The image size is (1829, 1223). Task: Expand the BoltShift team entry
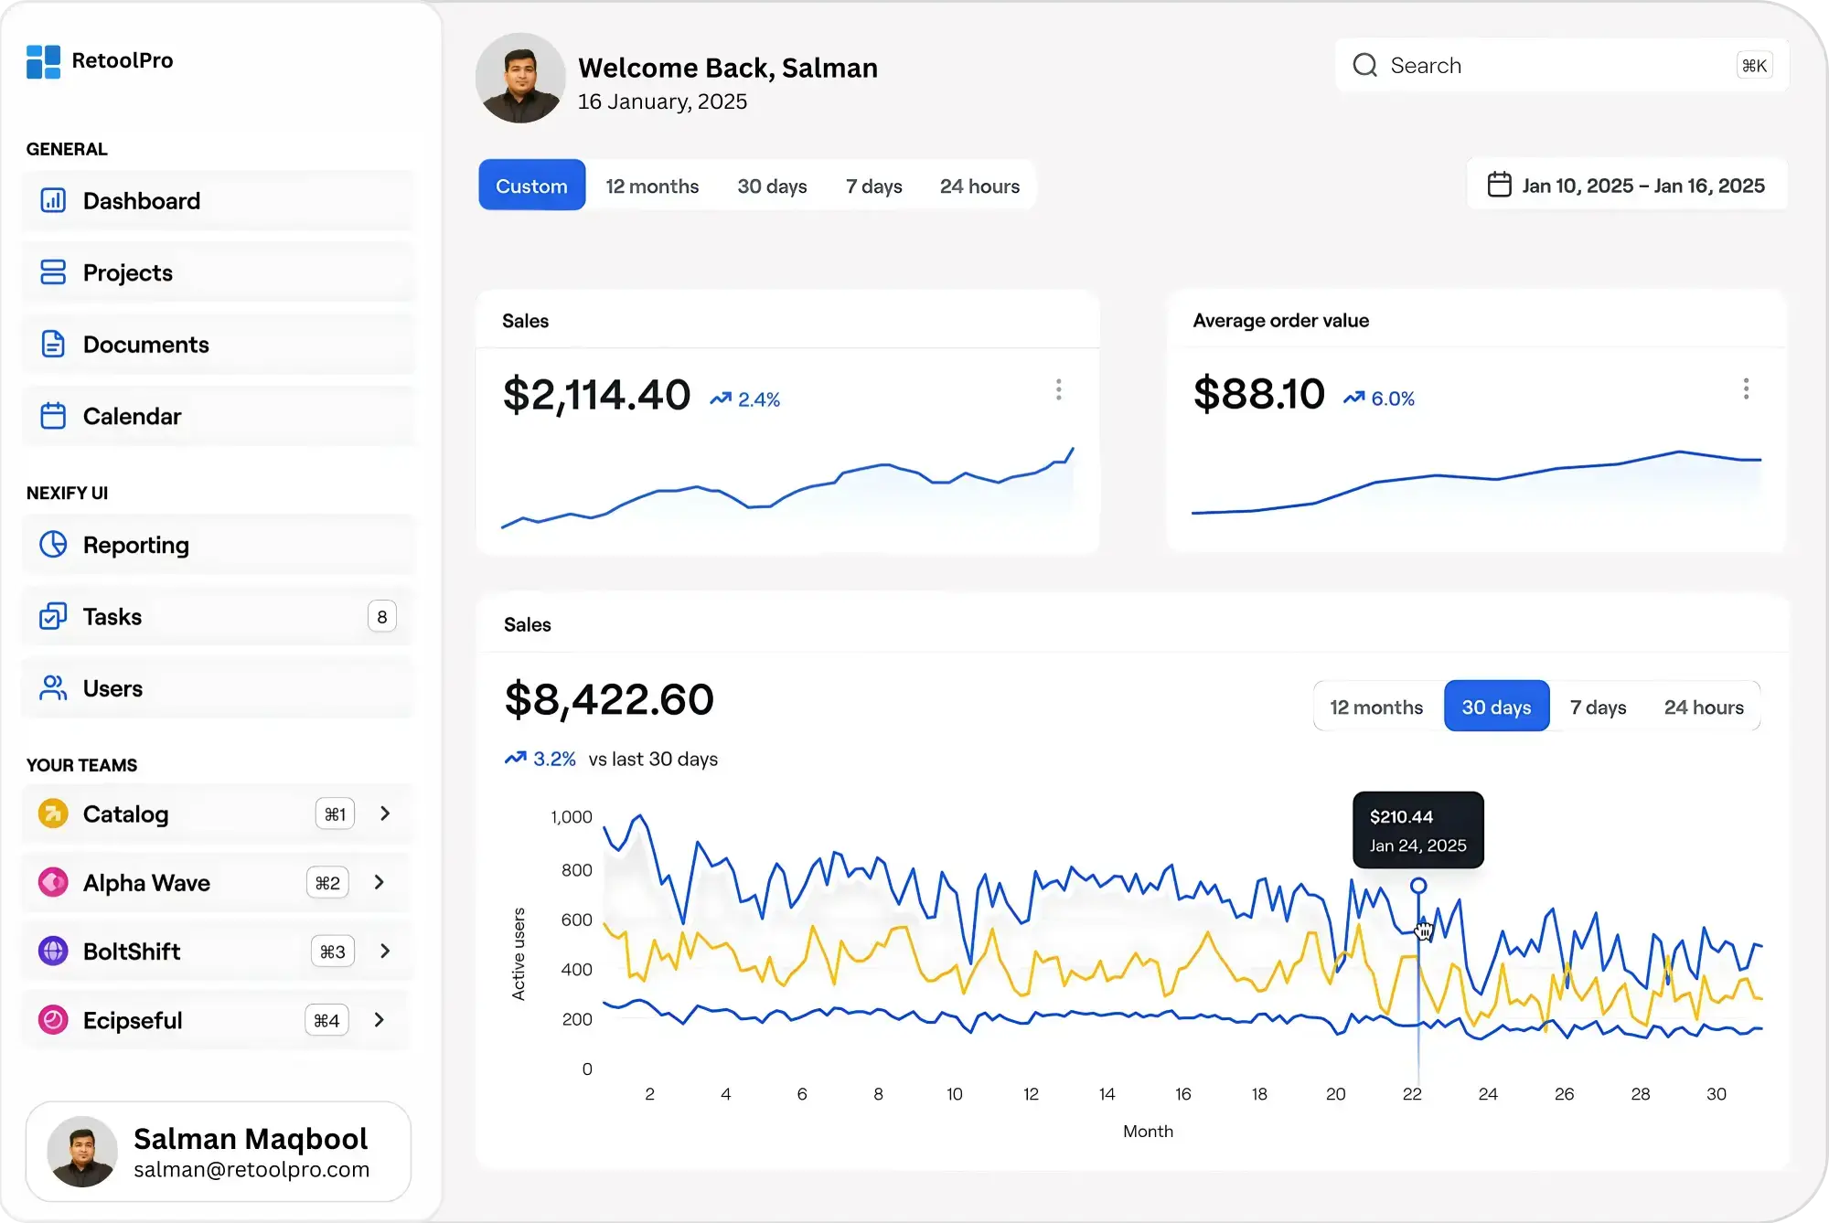385,951
